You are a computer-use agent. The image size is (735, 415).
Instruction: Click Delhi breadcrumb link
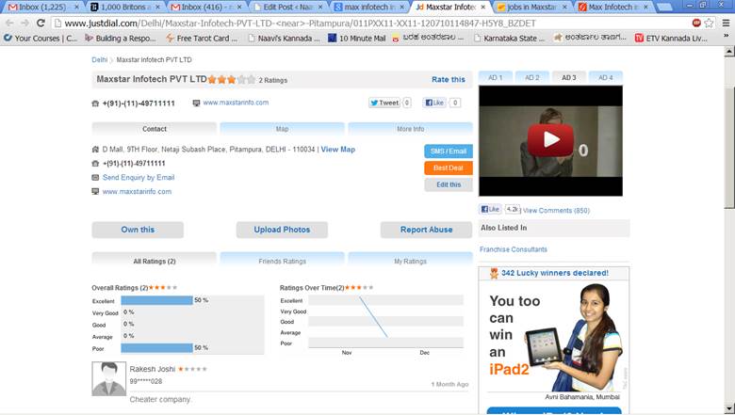coord(99,60)
